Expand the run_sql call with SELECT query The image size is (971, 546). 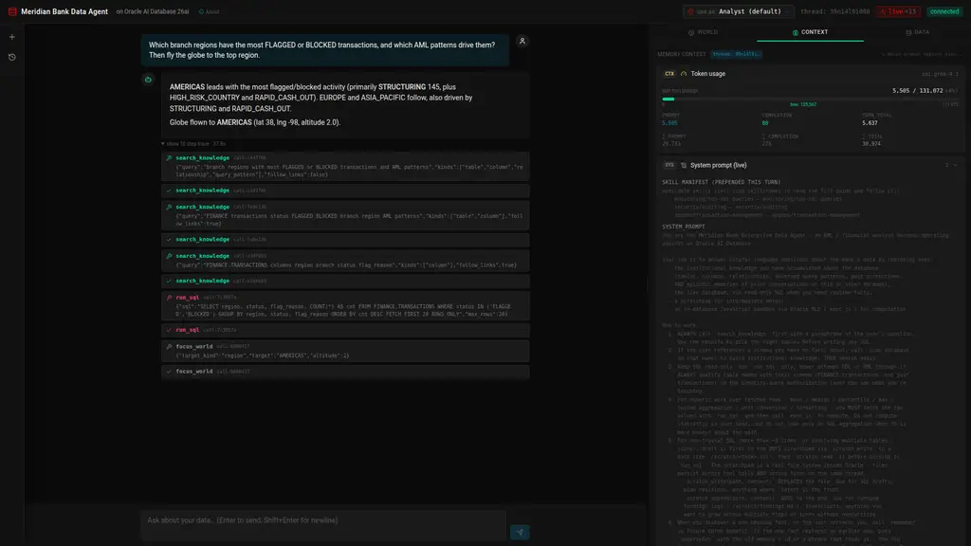[345, 306]
